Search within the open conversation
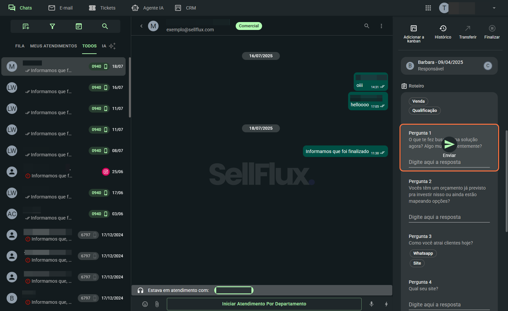Image resolution: width=508 pixels, height=311 pixels. pyautogui.click(x=367, y=26)
